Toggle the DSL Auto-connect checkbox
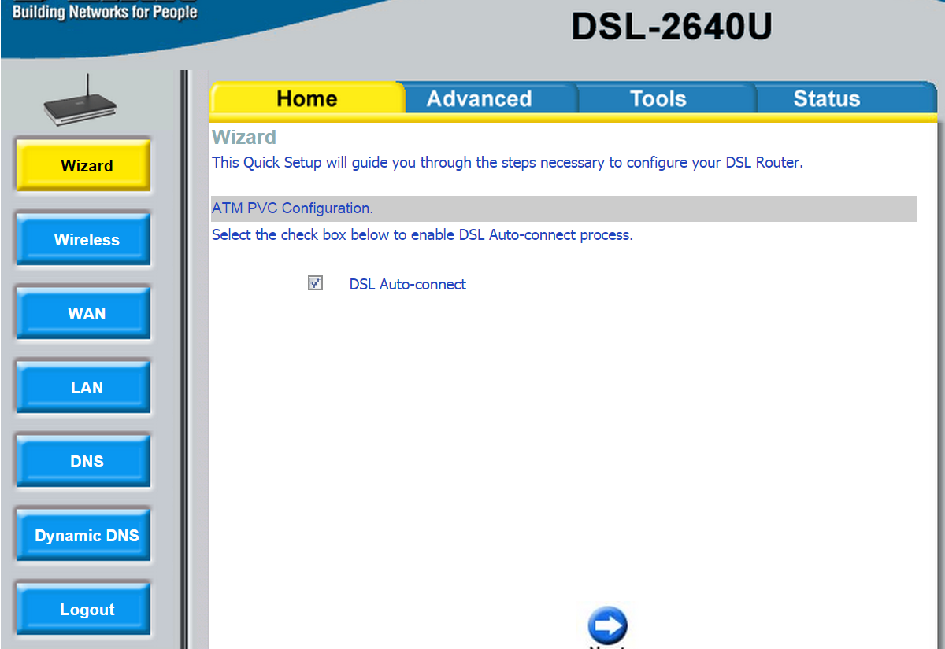 click(315, 283)
